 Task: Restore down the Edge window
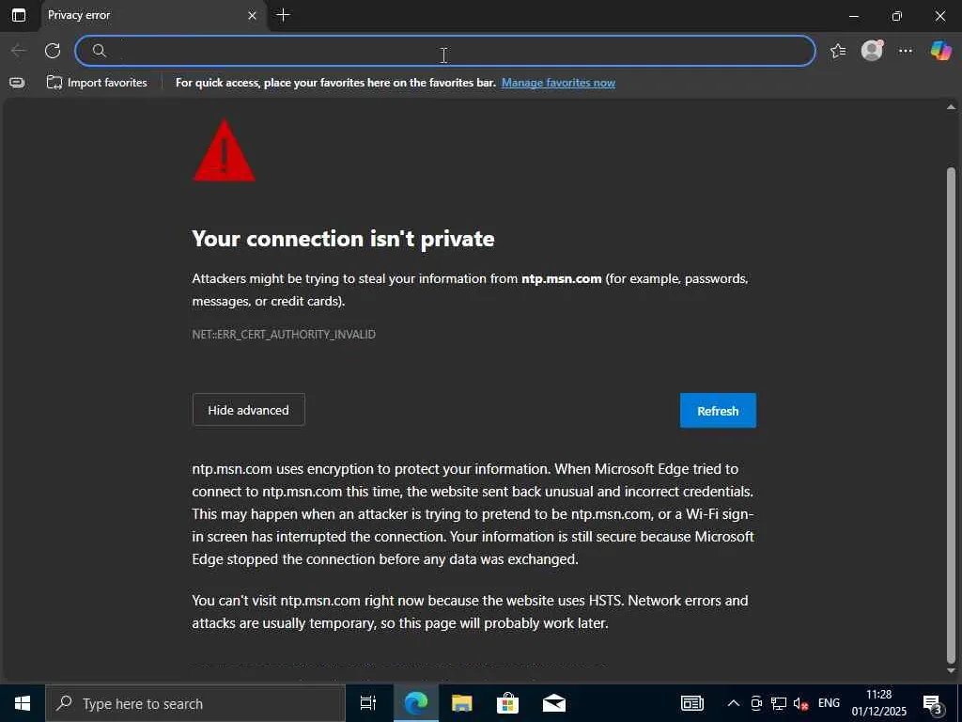tap(897, 16)
